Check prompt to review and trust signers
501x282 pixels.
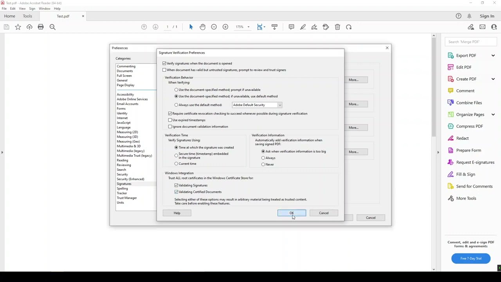[x=164, y=70]
